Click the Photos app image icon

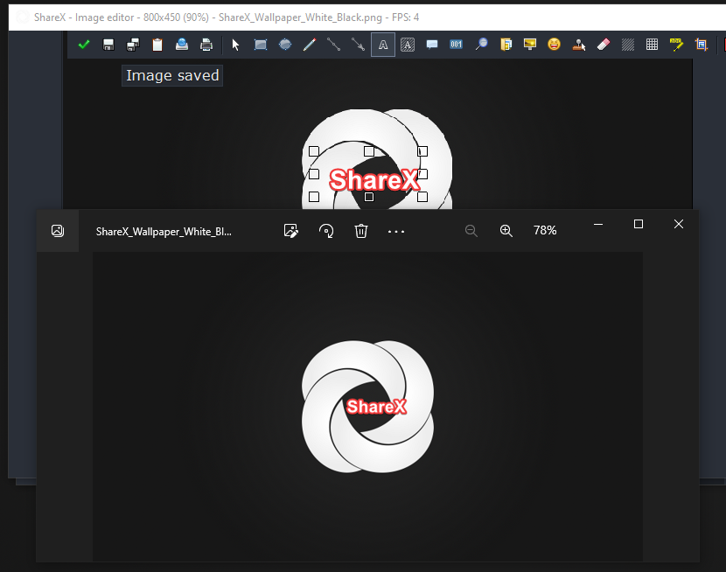[x=58, y=231]
